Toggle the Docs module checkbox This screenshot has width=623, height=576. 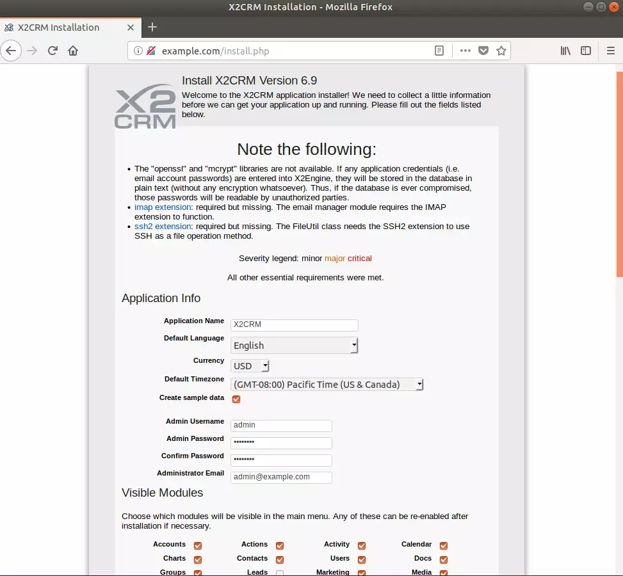[444, 559]
